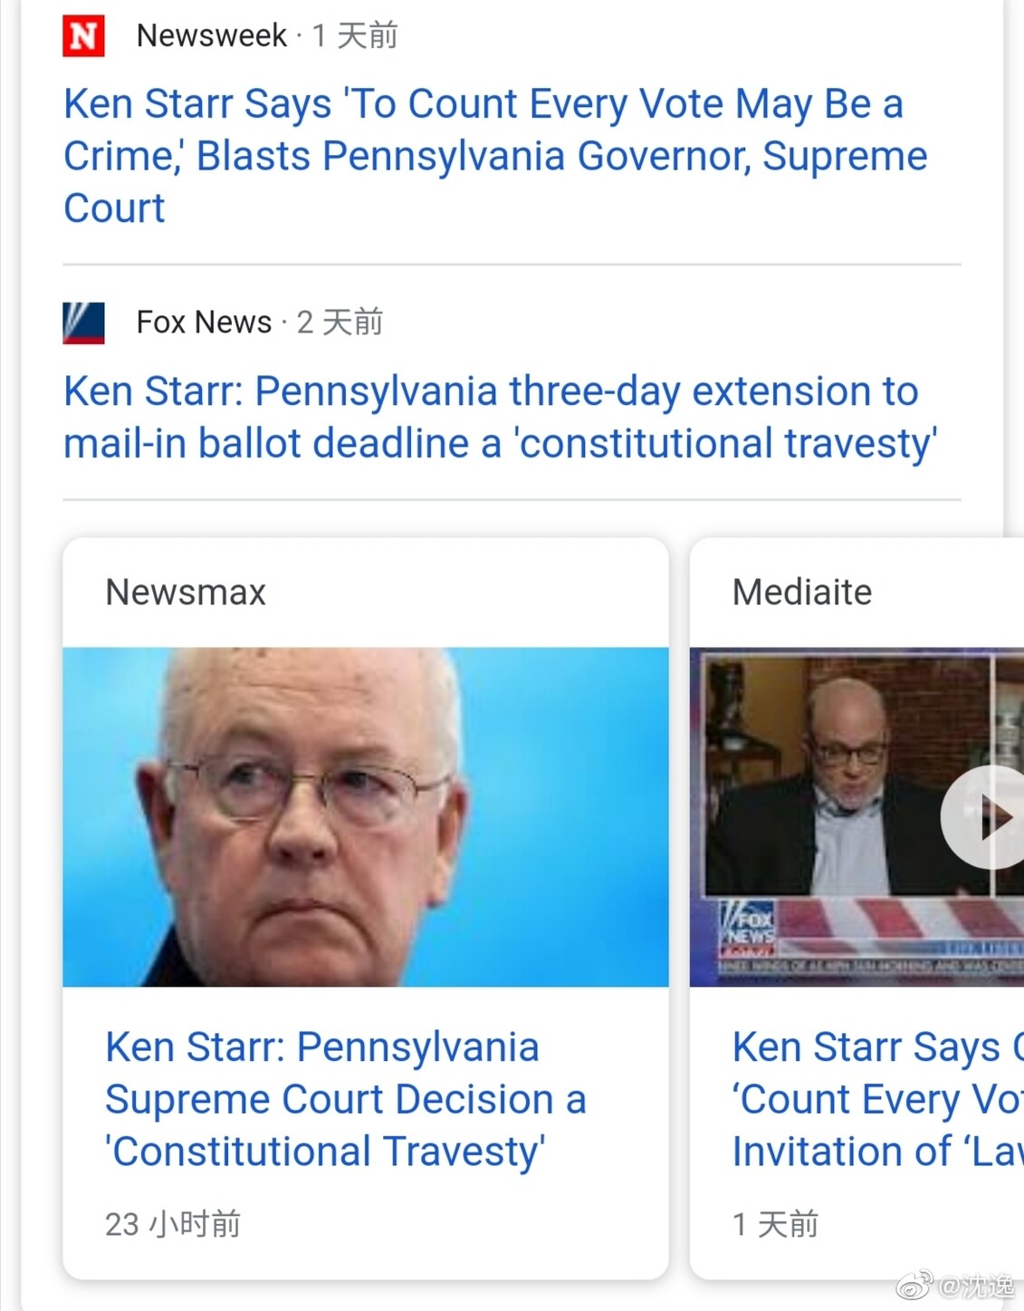Image resolution: width=1024 pixels, height=1311 pixels.
Task: Click the Newsweek source name text
Action: tap(212, 35)
